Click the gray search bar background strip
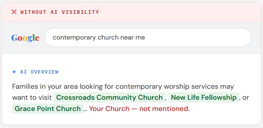 click(131, 37)
